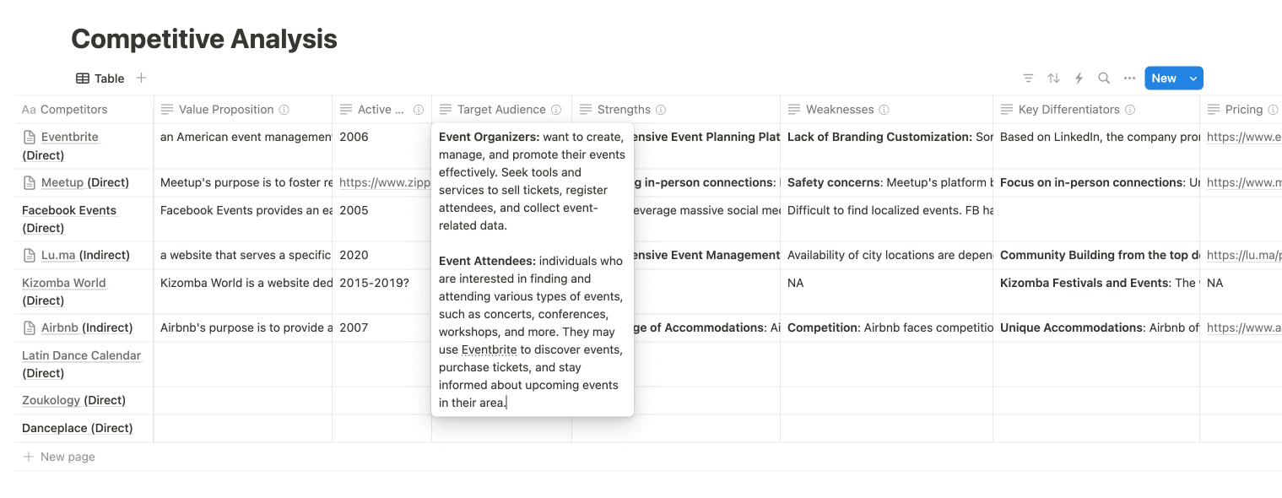Open the filter icon in table toolbar
This screenshot has width=1282, height=498.
click(x=1028, y=78)
